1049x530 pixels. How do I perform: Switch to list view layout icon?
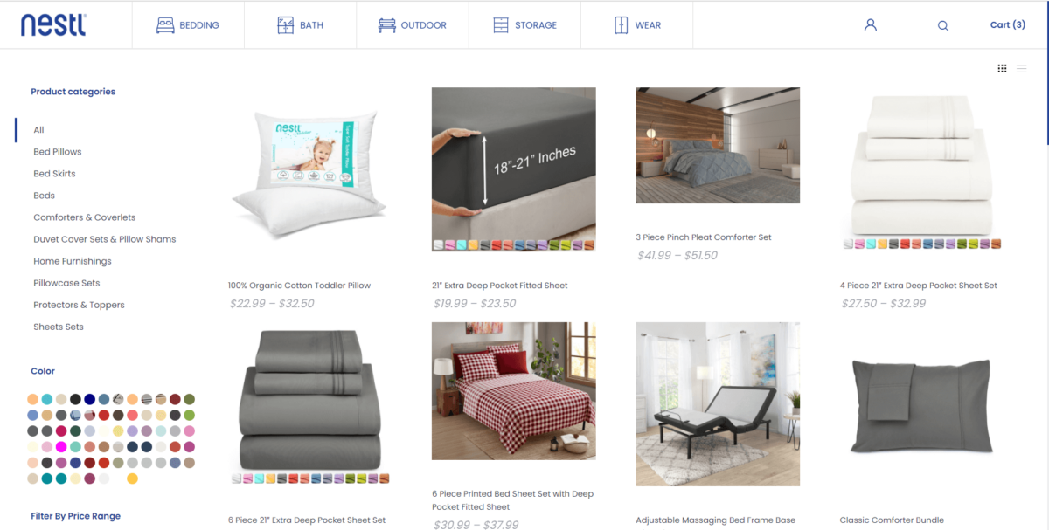(x=1022, y=68)
